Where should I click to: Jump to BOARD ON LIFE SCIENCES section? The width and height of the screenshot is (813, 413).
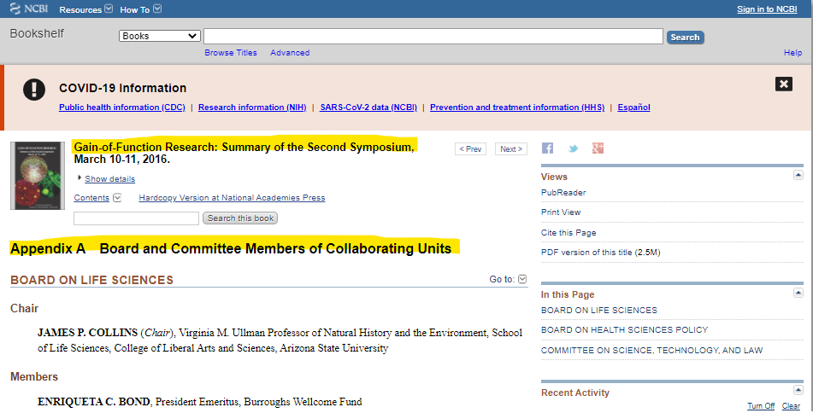(599, 310)
